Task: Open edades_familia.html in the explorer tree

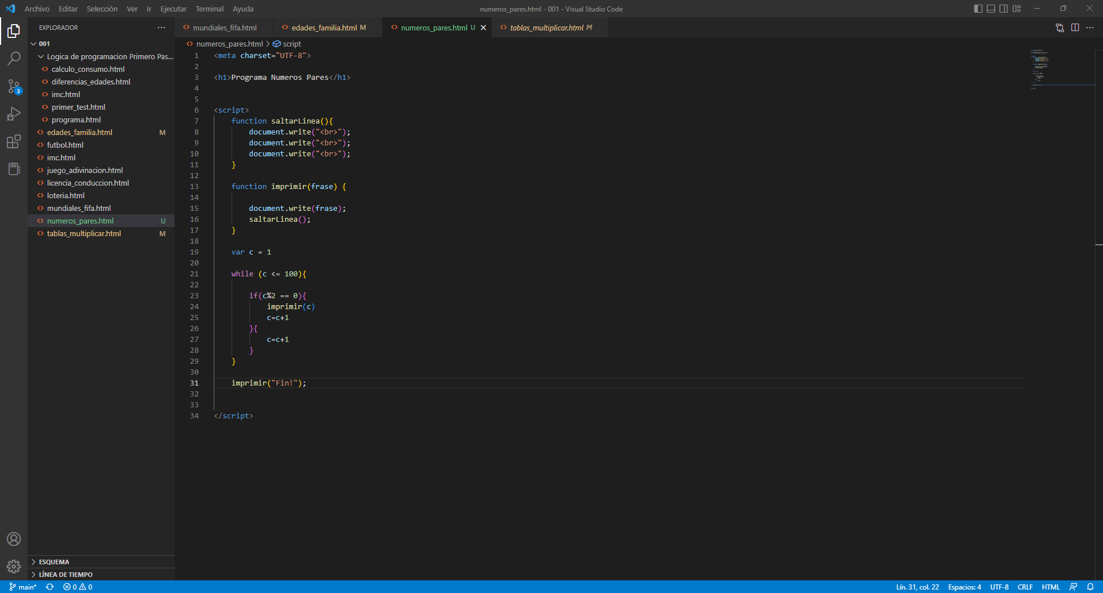Action: click(x=101, y=132)
